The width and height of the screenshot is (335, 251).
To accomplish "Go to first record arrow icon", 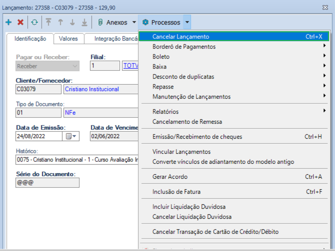I will (48, 22).
